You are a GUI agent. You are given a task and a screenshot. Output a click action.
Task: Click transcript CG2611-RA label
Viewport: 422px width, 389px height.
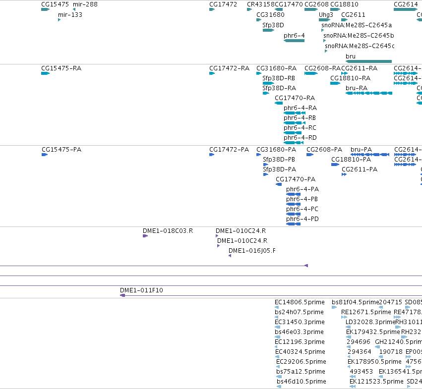tap(360, 68)
